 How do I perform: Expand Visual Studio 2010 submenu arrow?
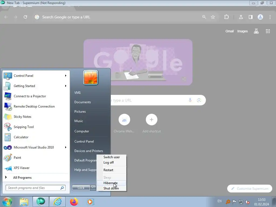66,147
